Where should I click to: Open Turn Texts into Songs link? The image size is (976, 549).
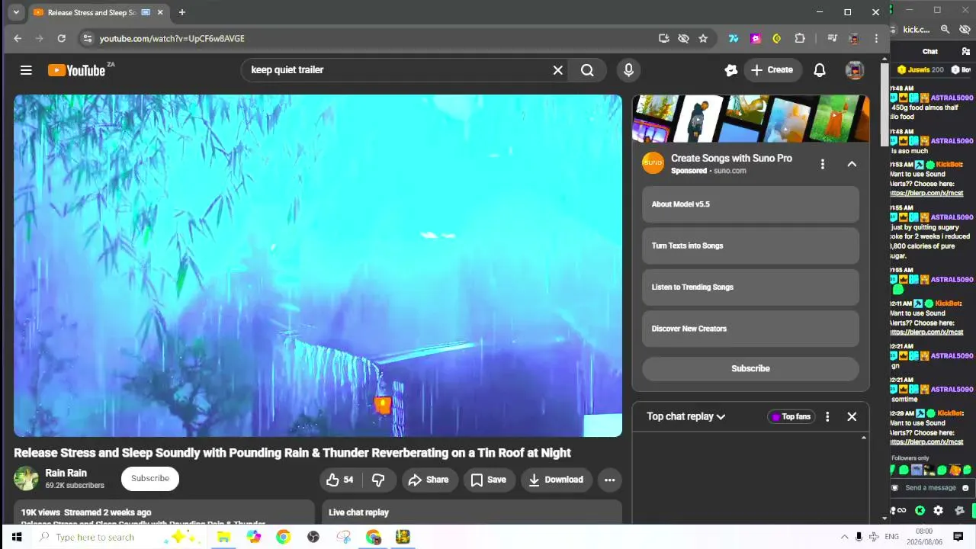[x=750, y=246]
